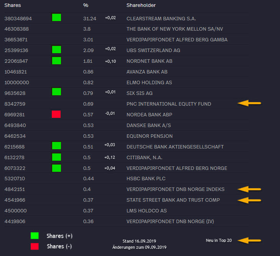Image resolution: width=280 pixels, height=256 pixels.
Task: Click the green square in the CLEARSTREAM BANKING row
Action: (x=56, y=18)
